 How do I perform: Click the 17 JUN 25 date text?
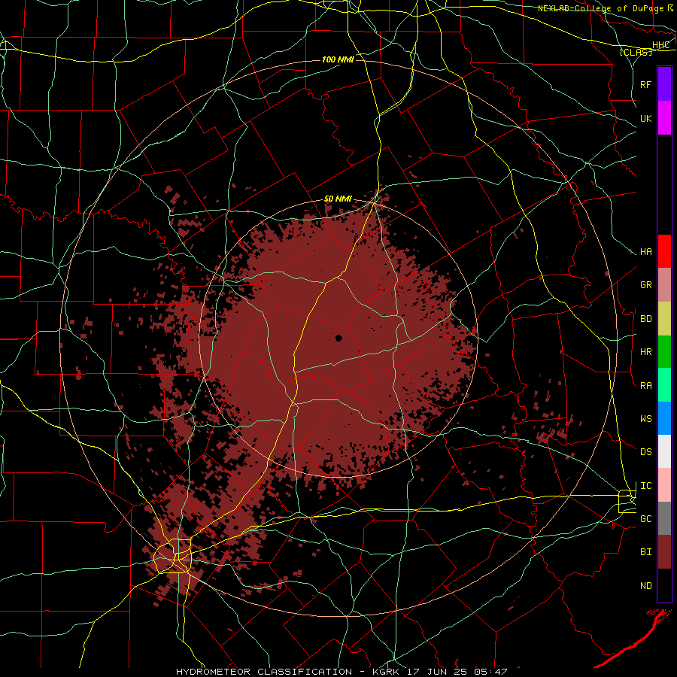pyautogui.click(x=439, y=672)
